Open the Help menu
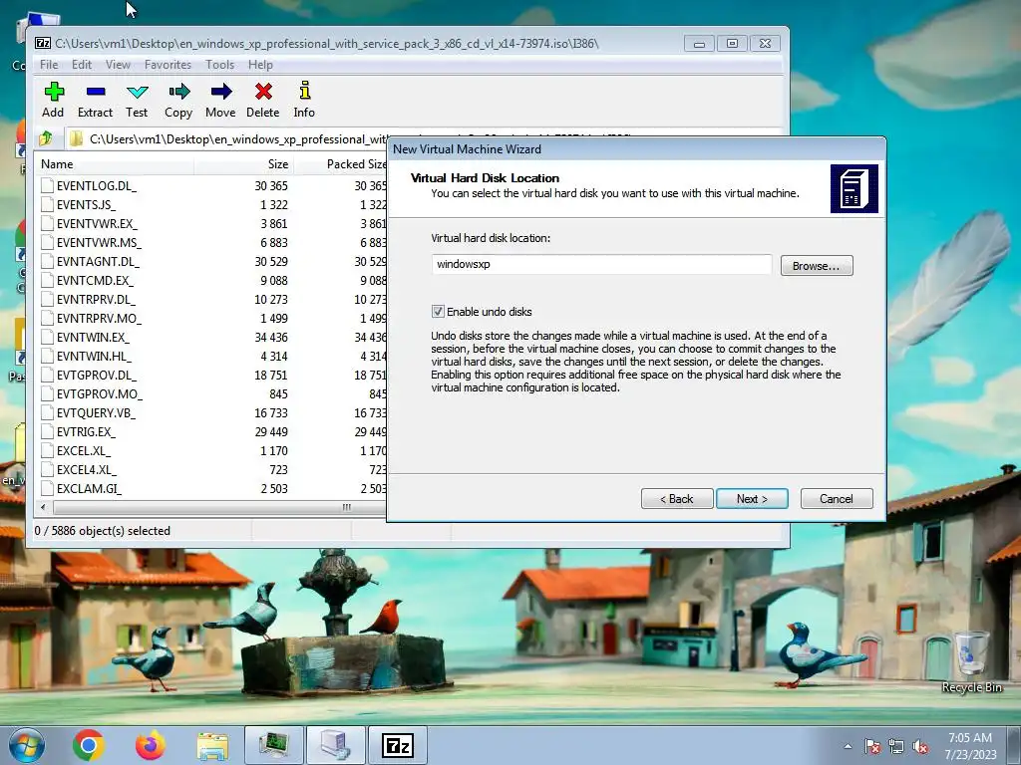This screenshot has height=765, width=1021. click(260, 65)
